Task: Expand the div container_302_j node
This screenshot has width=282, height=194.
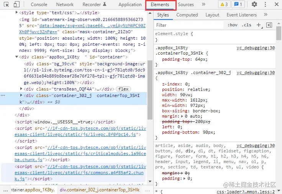Action: click(21, 95)
